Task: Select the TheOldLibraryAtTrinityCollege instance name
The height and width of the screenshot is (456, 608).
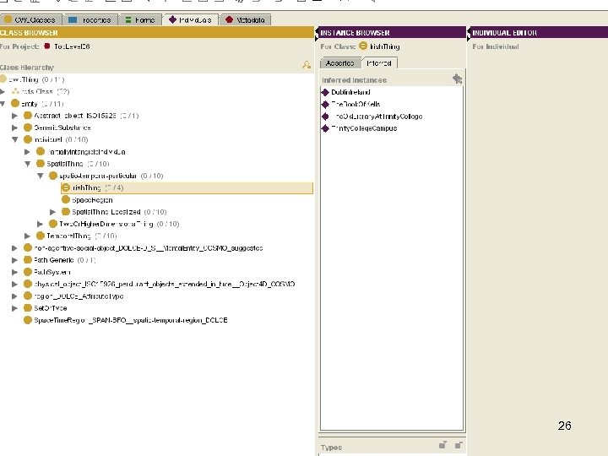Action: pyautogui.click(x=377, y=117)
